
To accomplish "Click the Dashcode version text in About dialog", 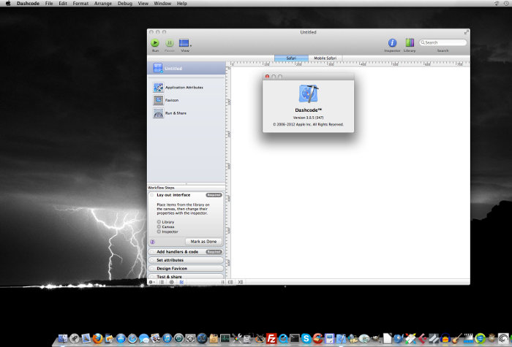I will click(308, 118).
